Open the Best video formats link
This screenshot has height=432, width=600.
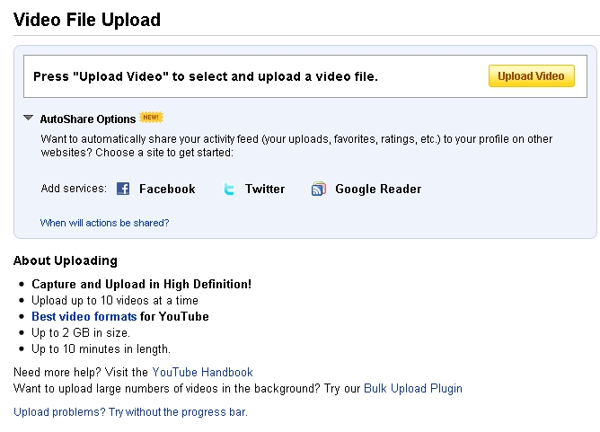point(84,316)
